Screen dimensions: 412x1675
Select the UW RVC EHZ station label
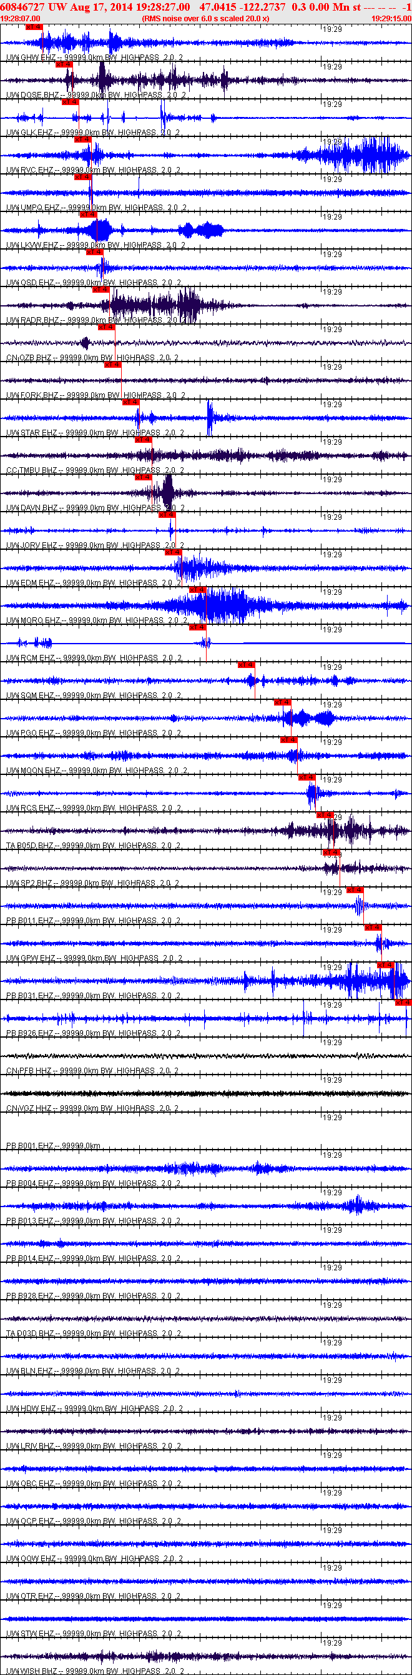click(94, 170)
